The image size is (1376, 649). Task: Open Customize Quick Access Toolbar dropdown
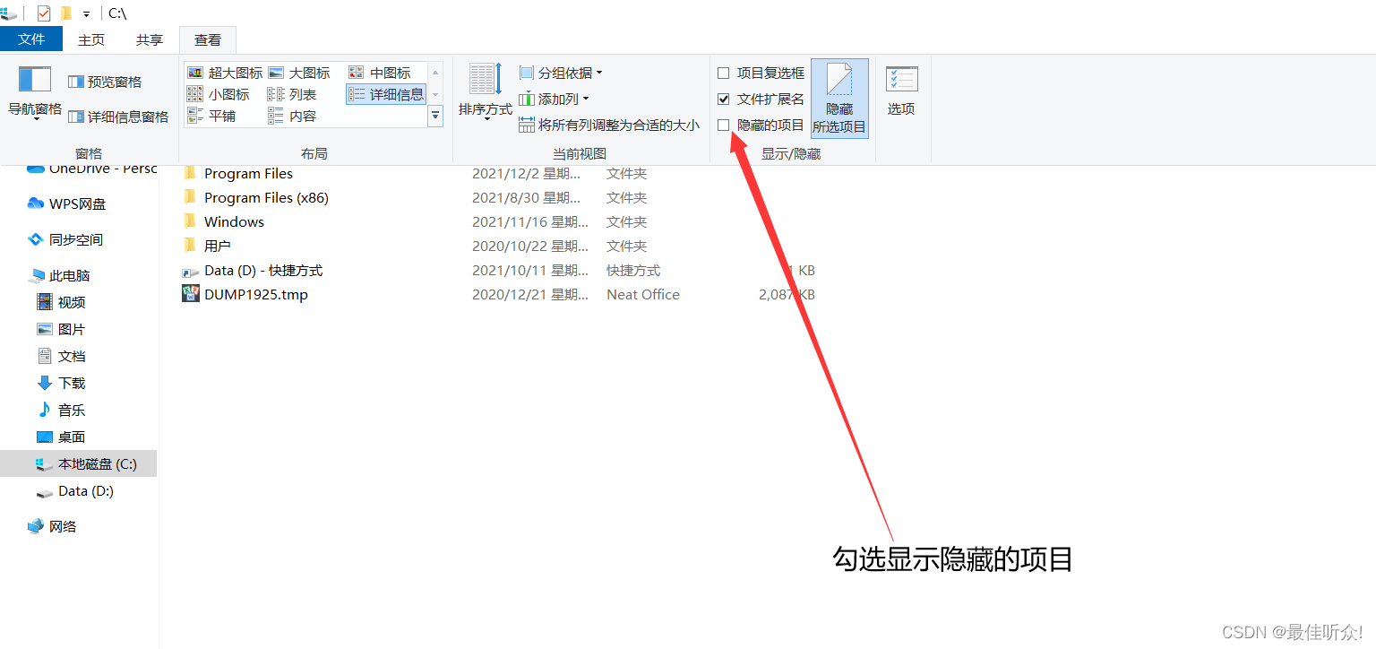tap(86, 14)
